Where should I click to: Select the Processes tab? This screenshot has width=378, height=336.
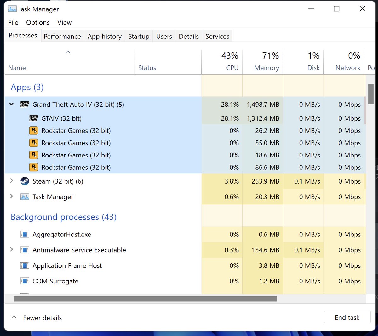tap(23, 35)
